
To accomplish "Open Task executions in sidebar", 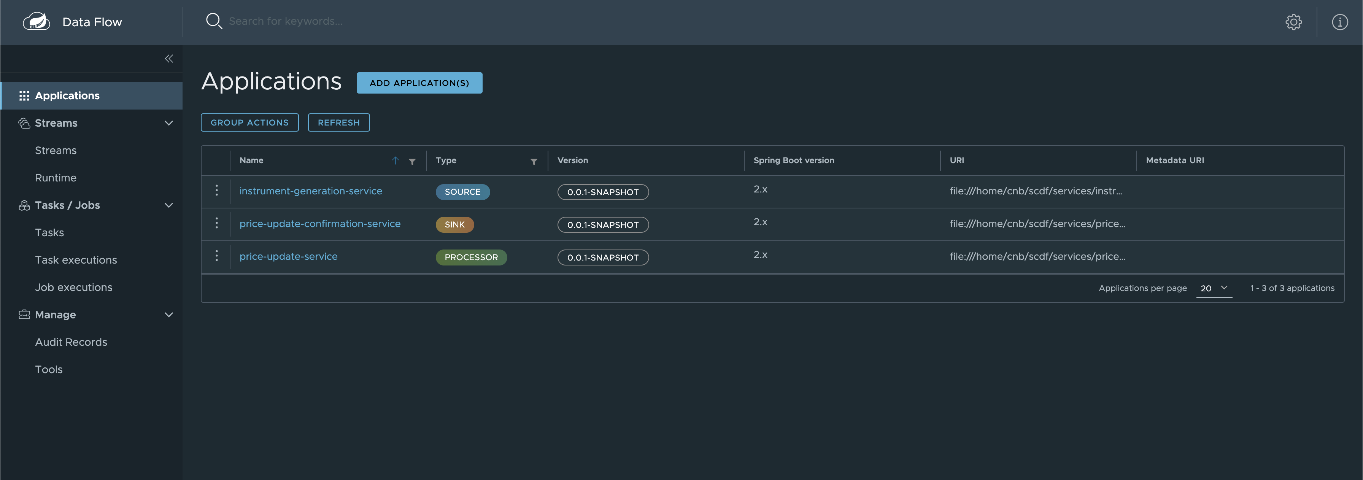I will [x=76, y=261].
